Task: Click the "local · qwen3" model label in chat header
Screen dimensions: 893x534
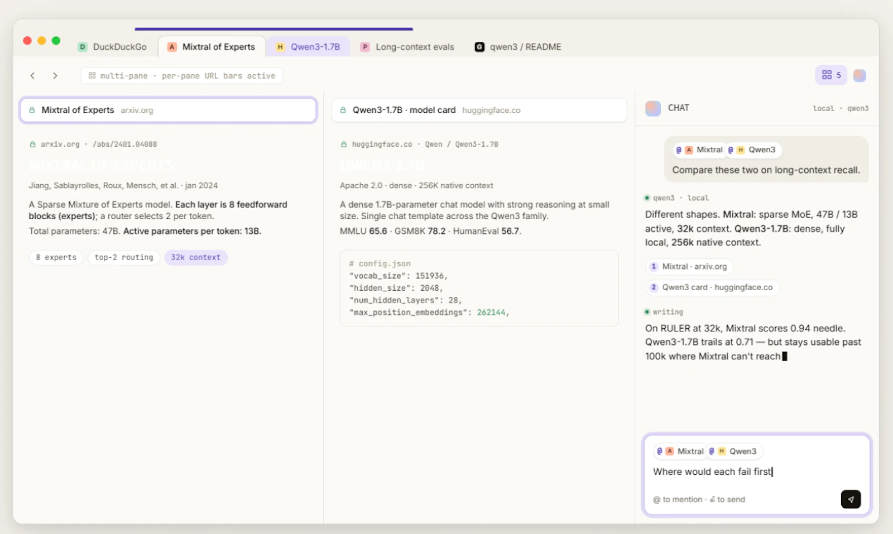Action: 841,109
